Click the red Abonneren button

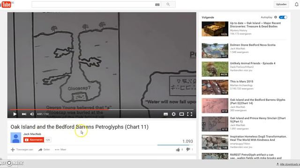34,140
